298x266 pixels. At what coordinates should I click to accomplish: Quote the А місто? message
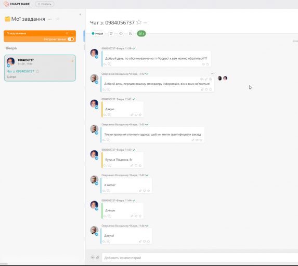[108, 191]
